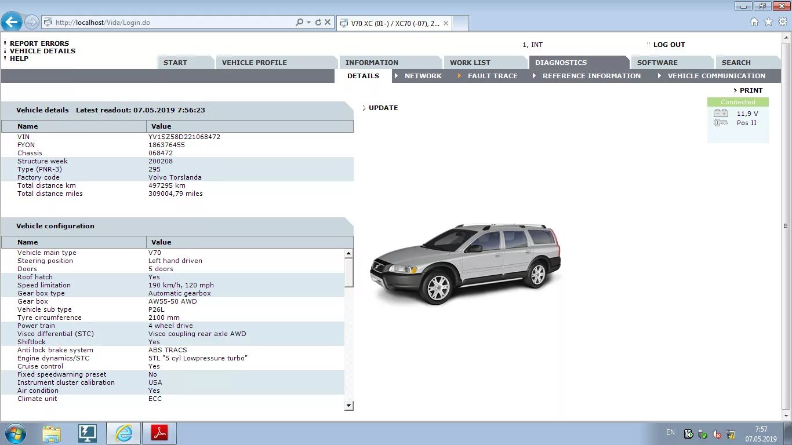Open browser Tools gear icon
The image size is (792, 445).
pyautogui.click(x=783, y=22)
